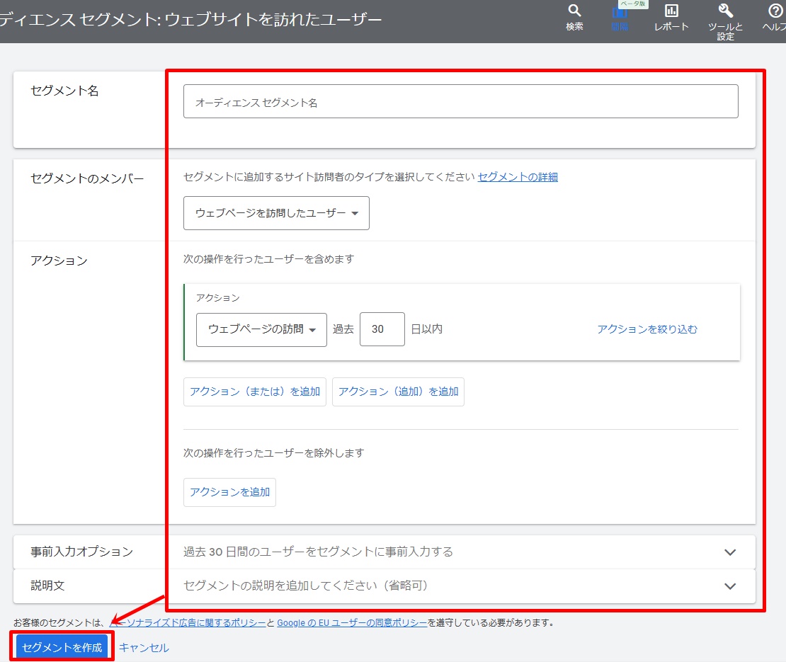The height and width of the screenshot is (662, 786).
Task: Open ツールと設定 wrench icon
Action: (725, 11)
